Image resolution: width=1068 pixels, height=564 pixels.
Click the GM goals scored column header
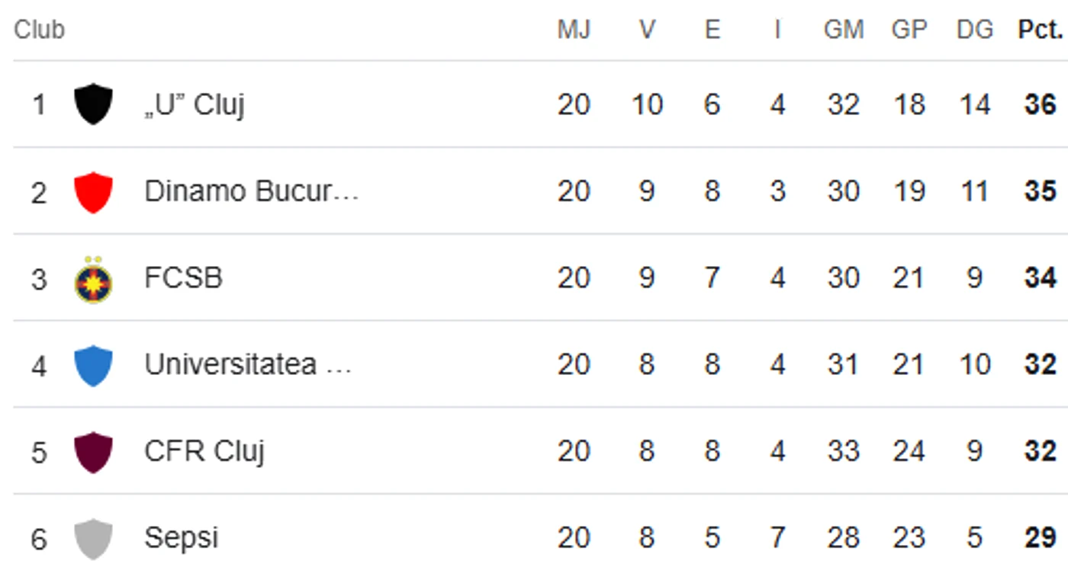(844, 30)
